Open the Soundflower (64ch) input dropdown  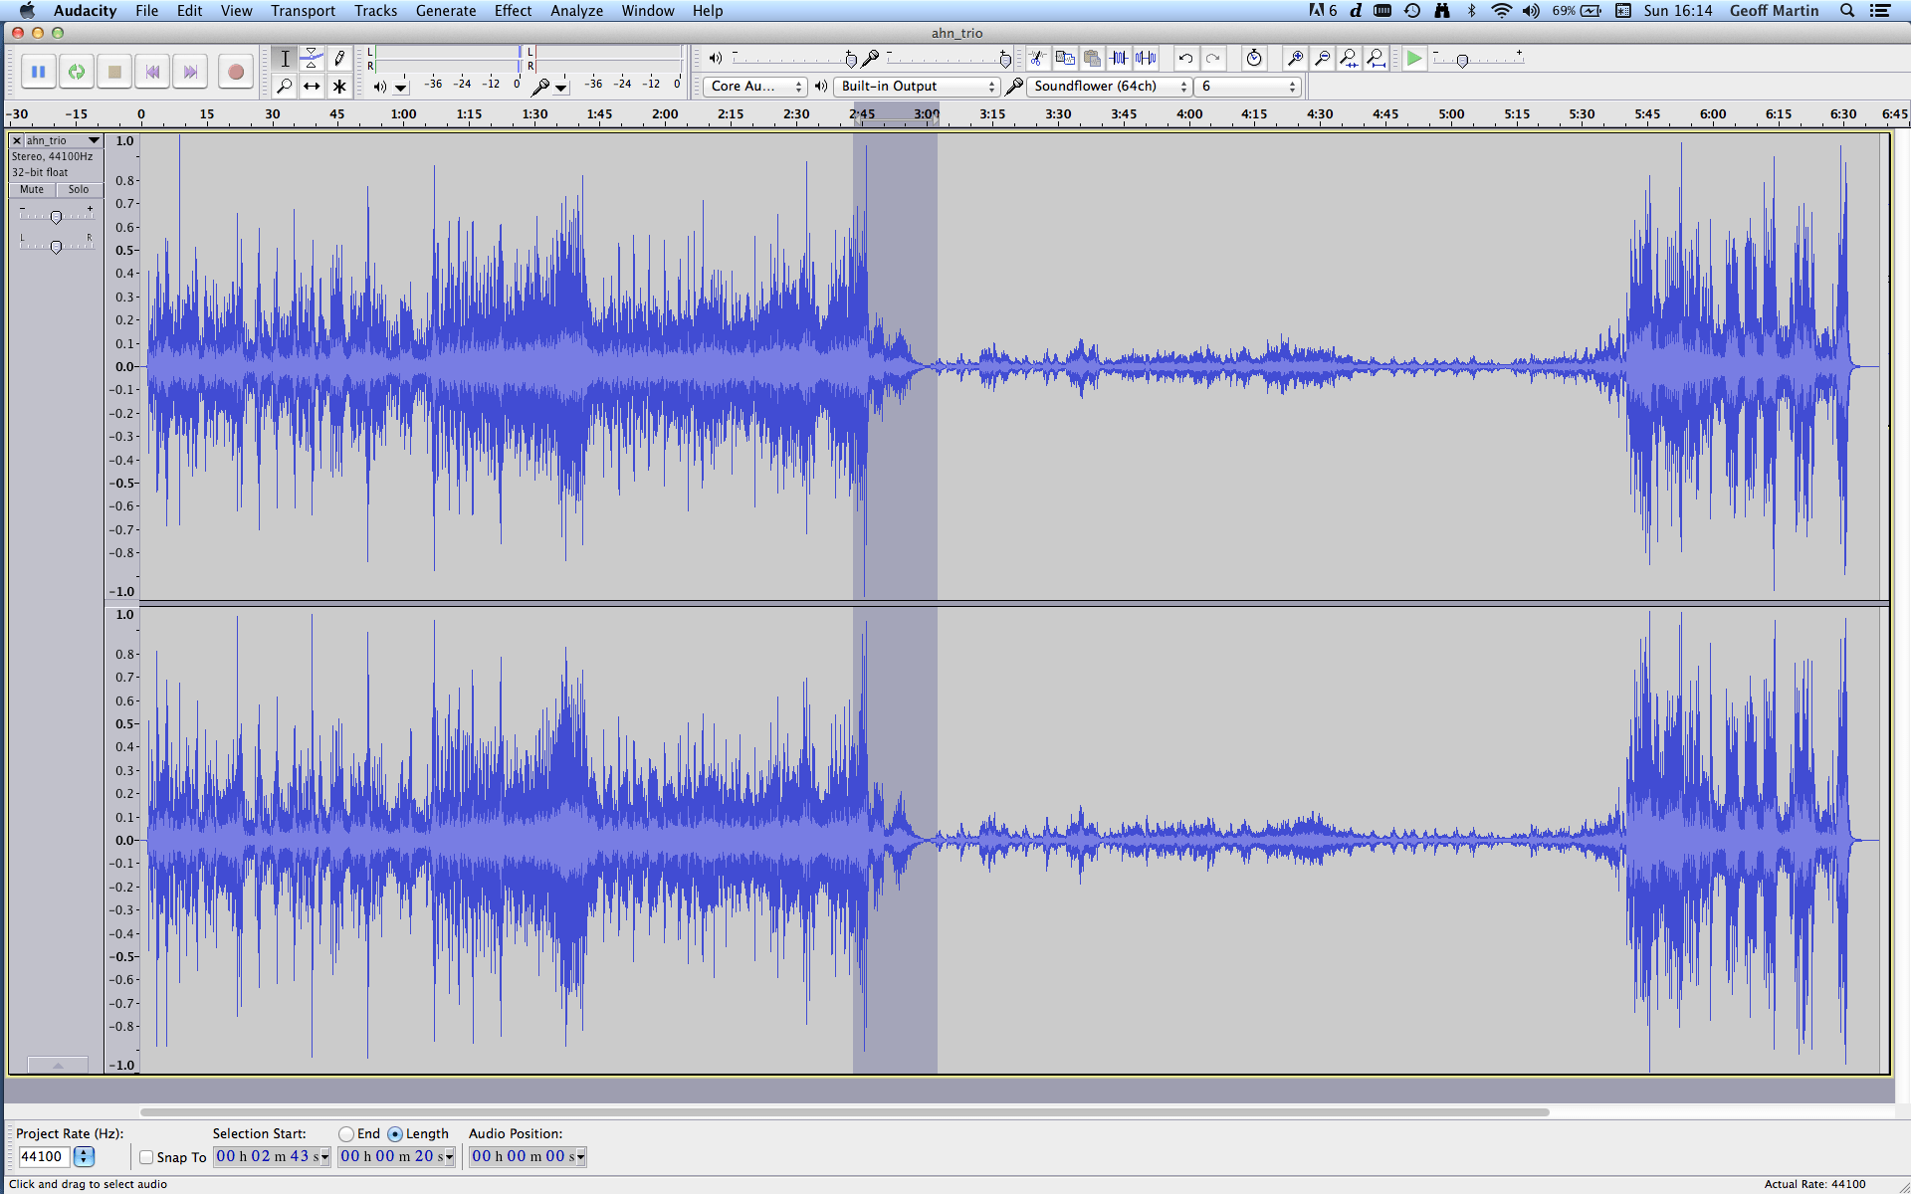click(1110, 87)
